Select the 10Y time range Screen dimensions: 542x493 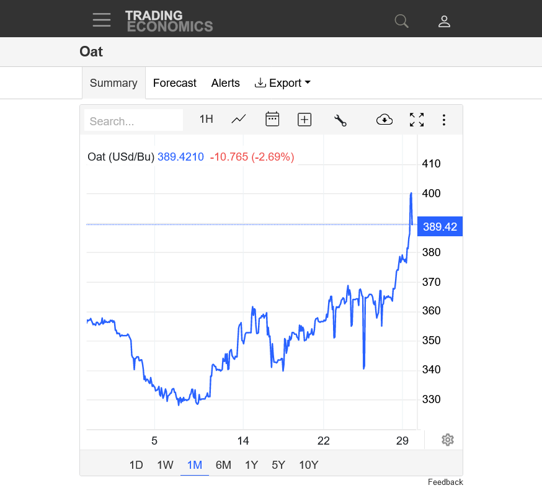[309, 465]
